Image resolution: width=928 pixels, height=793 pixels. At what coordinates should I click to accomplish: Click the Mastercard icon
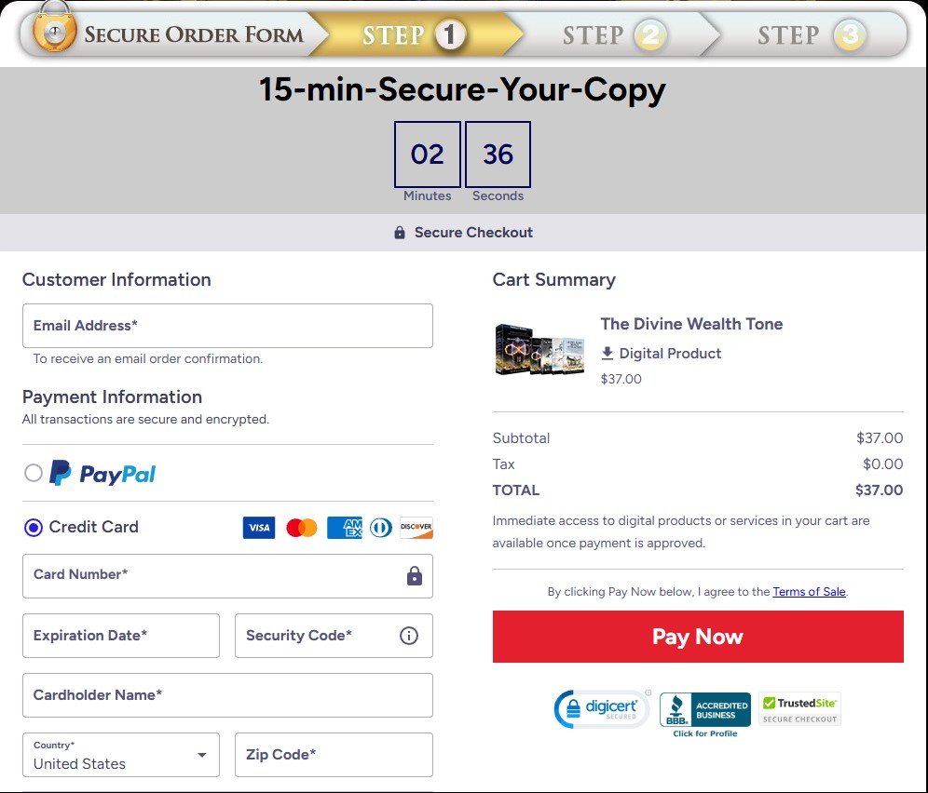[x=300, y=528]
